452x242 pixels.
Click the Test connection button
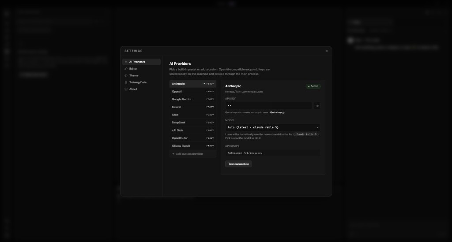pyautogui.click(x=238, y=164)
